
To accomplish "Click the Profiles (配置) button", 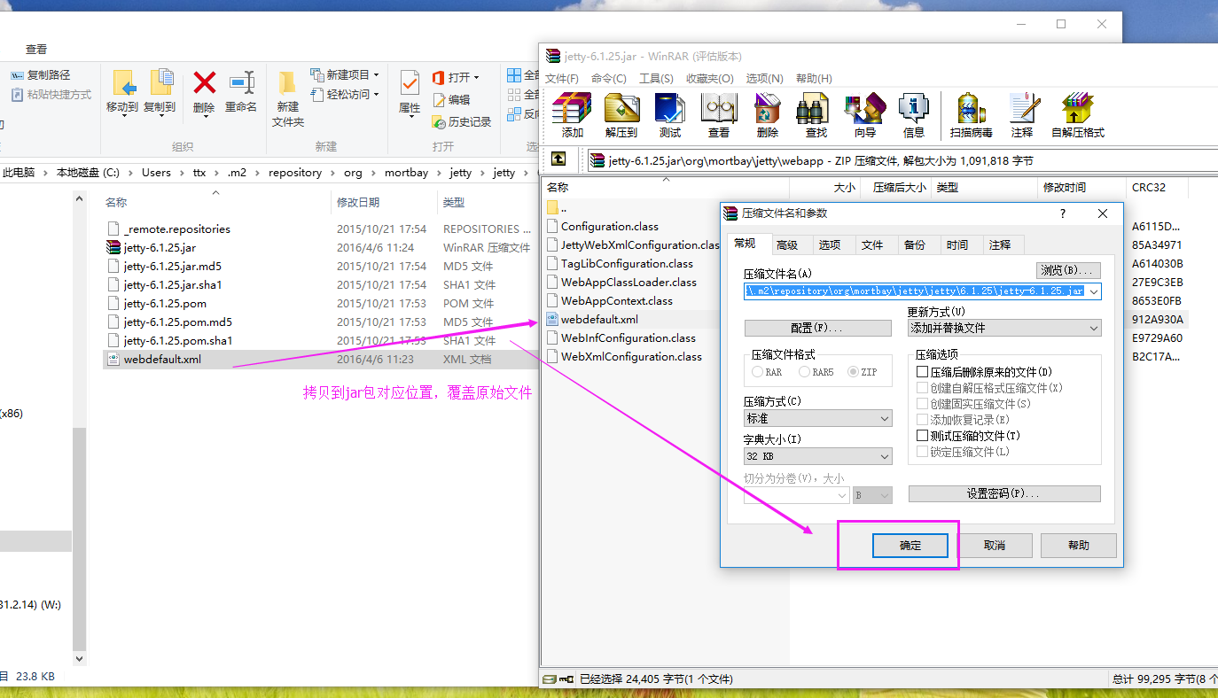I will 817,328.
